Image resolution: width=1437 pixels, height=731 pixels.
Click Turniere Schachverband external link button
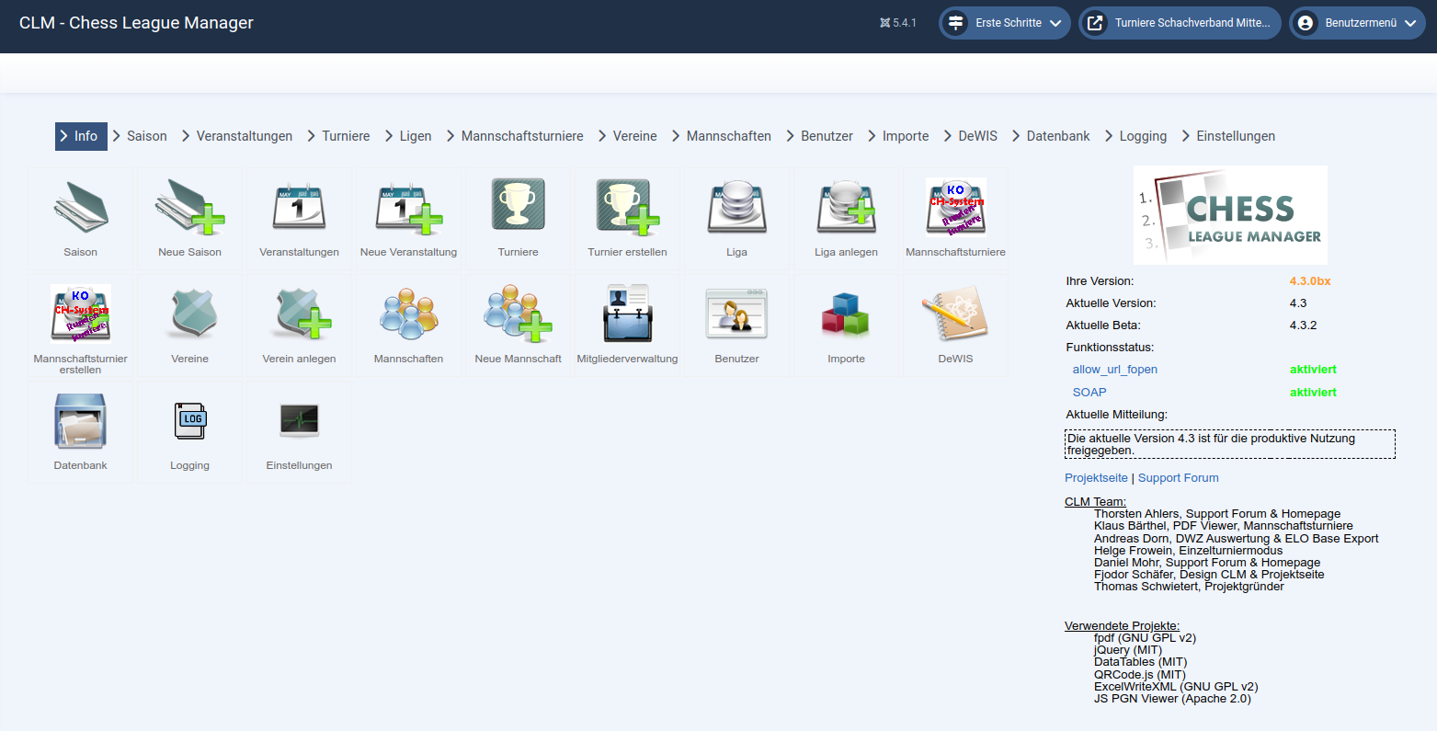click(x=1180, y=23)
